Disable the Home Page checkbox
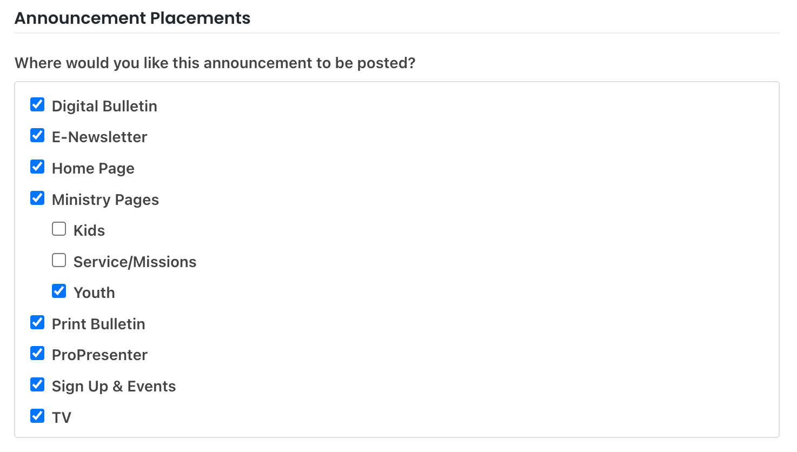This screenshot has width=797, height=452. (x=37, y=167)
